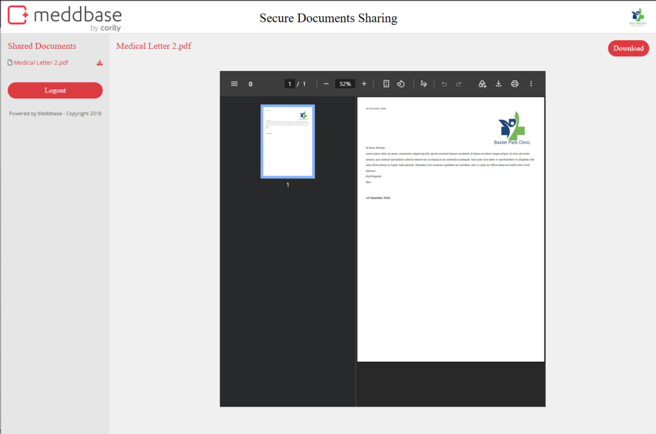656x434 pixels.
Task: Click Powered by Meddbase copyright text
Action: click(55, 113)
